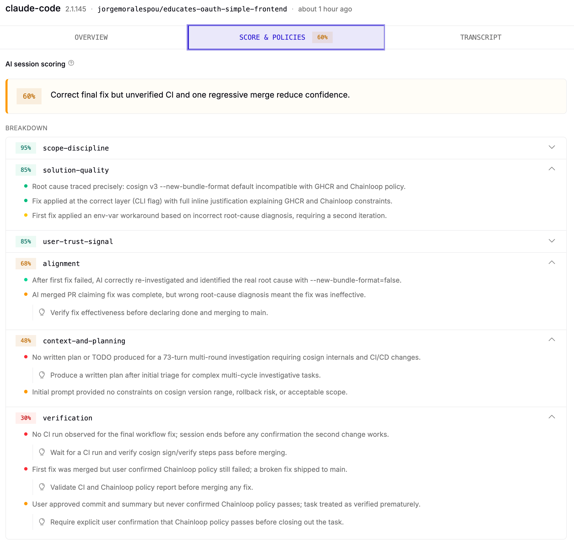Click lightbulb icon beside Require explicit user confirmation
Viewport: 574px width, 559px height.
42,522
